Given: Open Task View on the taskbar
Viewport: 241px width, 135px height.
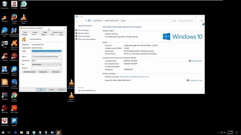Looking at the screenshot, I should click(x=9, y=132).
